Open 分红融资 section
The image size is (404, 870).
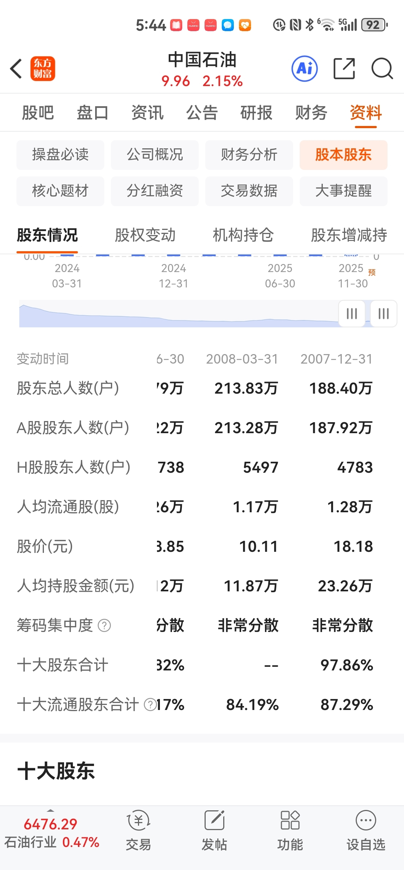(155, 191)
